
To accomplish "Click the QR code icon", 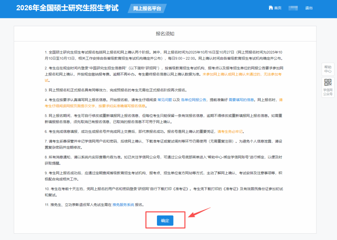I will (x=328, y=82).
